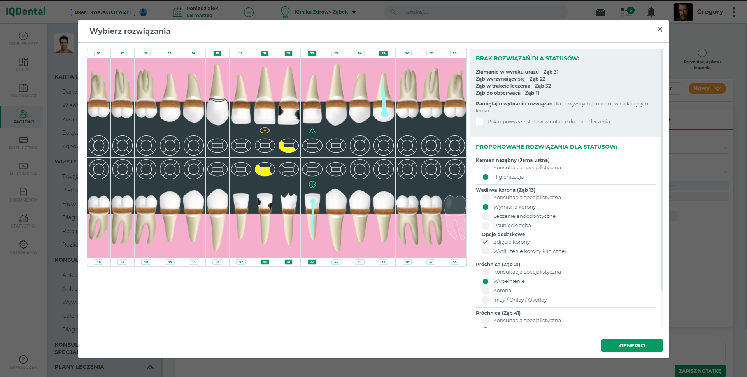
Task: Click the calendar icon in header
Action: click(x=177, y=12)
